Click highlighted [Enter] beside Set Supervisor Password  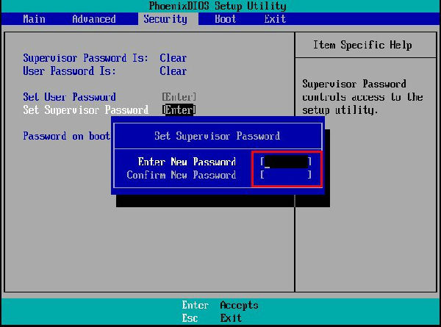[179, 110]
